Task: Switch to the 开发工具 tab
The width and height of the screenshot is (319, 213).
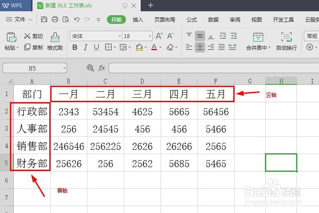Action: [x=283, y=20]
